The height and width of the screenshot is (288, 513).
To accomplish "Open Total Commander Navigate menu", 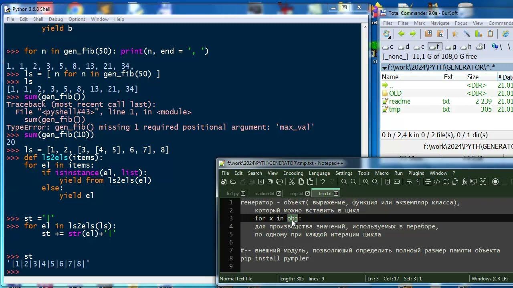I will 440,23.
